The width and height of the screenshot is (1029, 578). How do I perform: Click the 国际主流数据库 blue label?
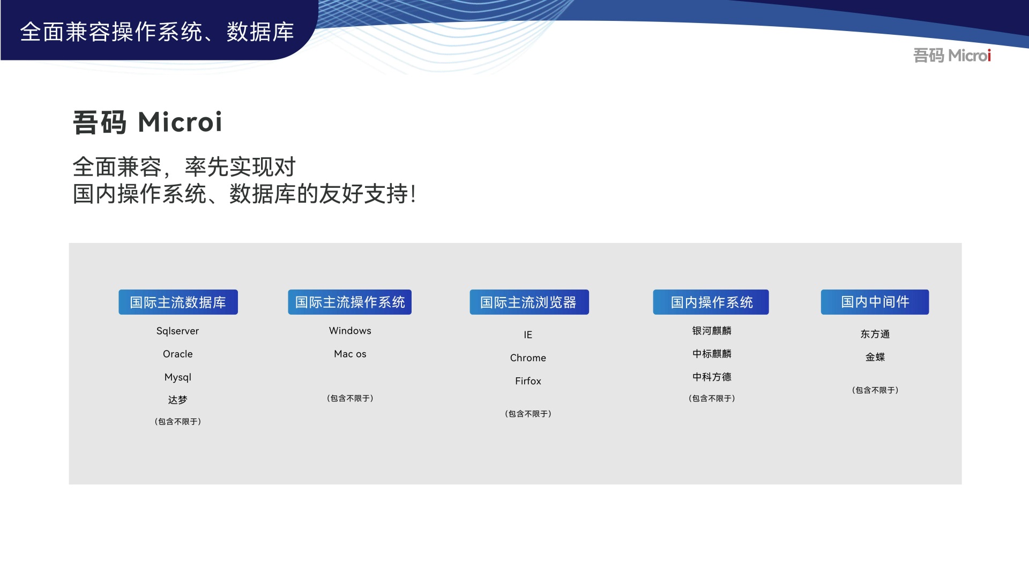click(x=178, y=302)
